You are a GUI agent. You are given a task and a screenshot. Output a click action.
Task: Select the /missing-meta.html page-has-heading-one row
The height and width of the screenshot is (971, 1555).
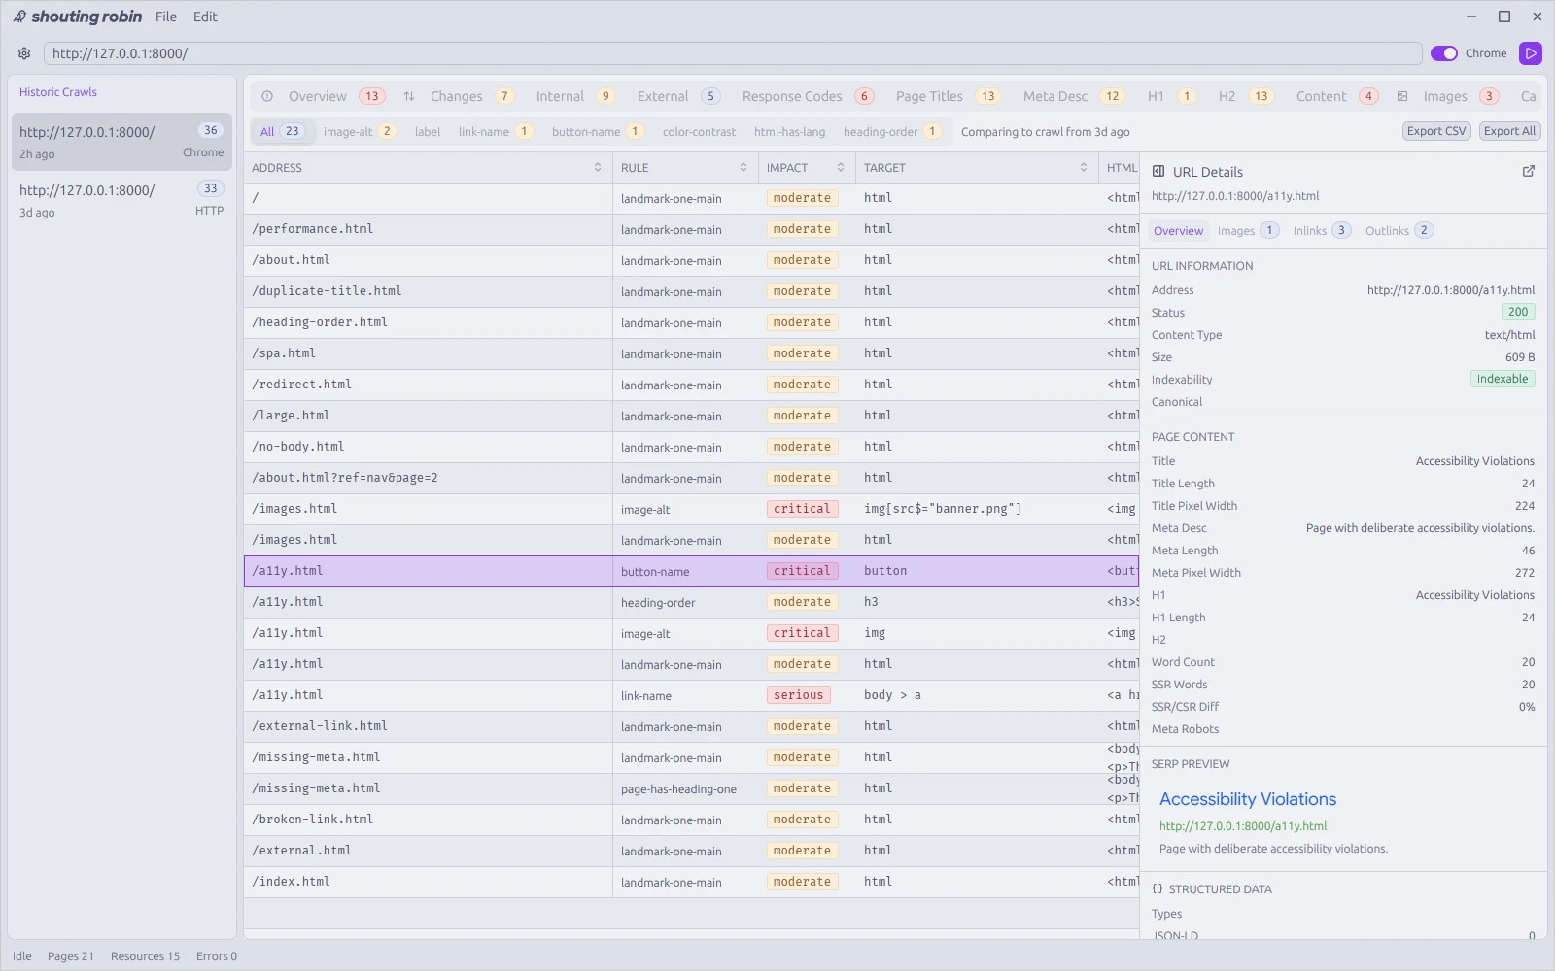coord(691,788)
